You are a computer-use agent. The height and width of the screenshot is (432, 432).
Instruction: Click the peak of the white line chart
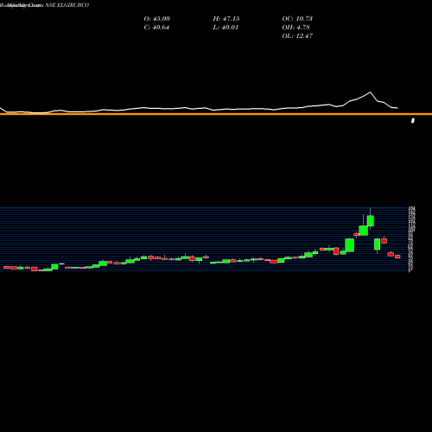(370, 92)
